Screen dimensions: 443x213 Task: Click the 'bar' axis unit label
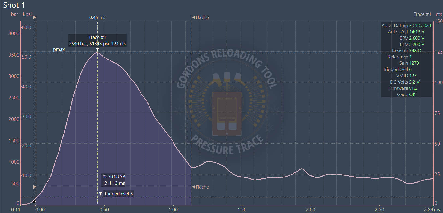14,14
